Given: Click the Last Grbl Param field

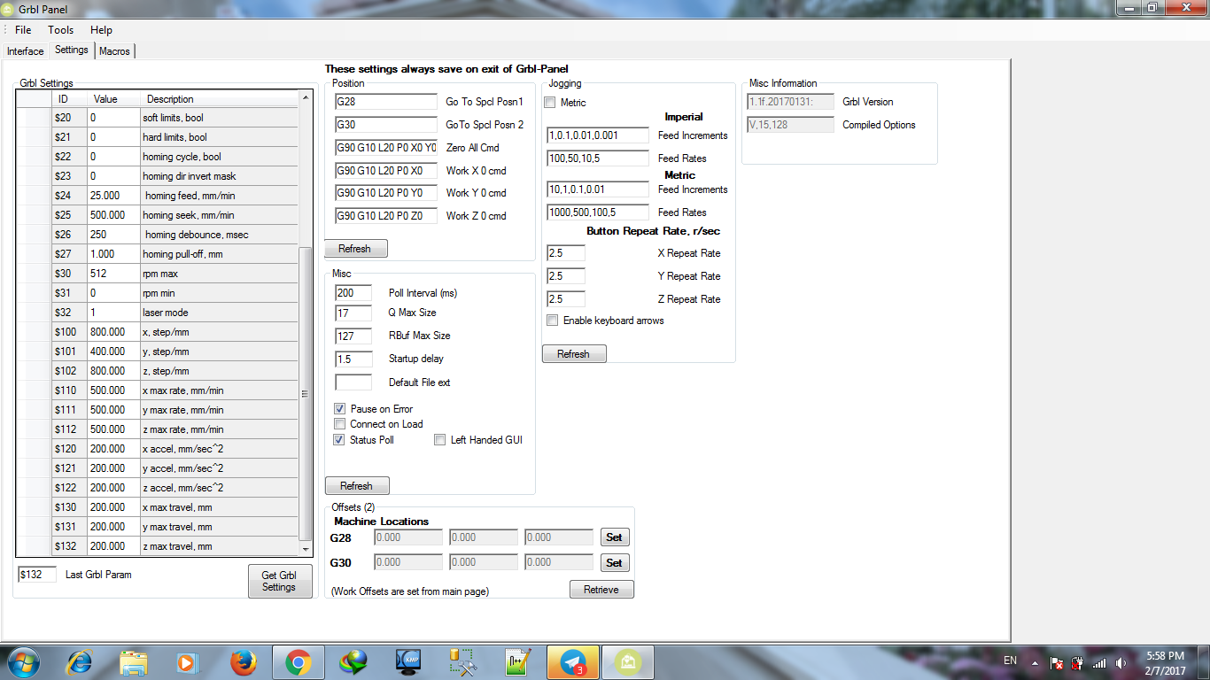Looking at the screenshot, I should [x=37, y=575].
